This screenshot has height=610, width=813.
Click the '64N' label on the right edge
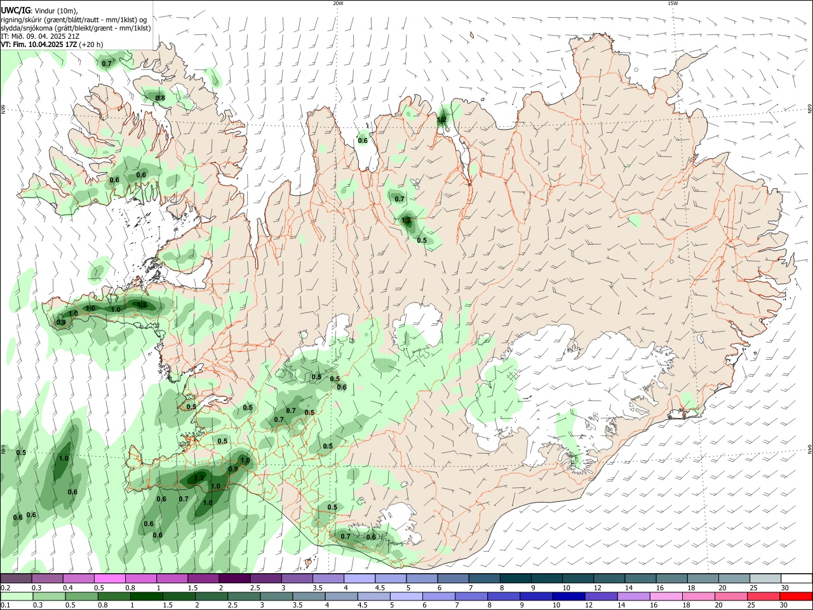[x=810, y=450]
